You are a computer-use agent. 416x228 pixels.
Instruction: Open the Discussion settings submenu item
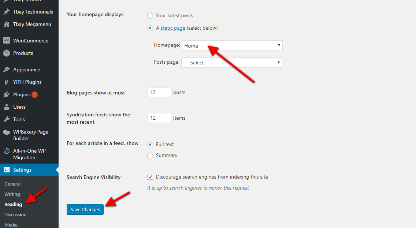pos(15,214)
